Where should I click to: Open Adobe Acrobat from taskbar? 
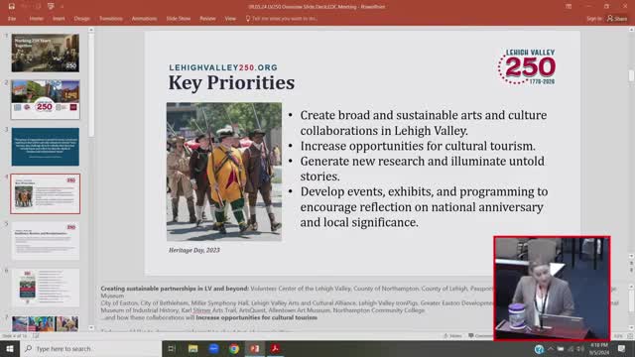275,348
